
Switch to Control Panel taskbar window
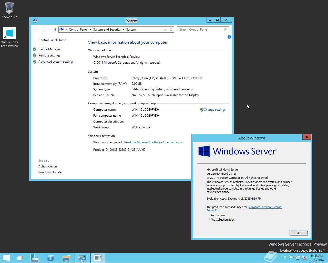(82, 258)
